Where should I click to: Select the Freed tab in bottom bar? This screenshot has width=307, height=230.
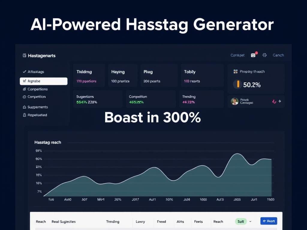161,222
